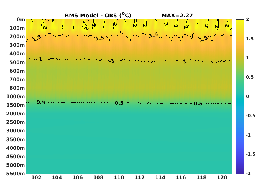Click the colorbar tick label '0'

247,96
